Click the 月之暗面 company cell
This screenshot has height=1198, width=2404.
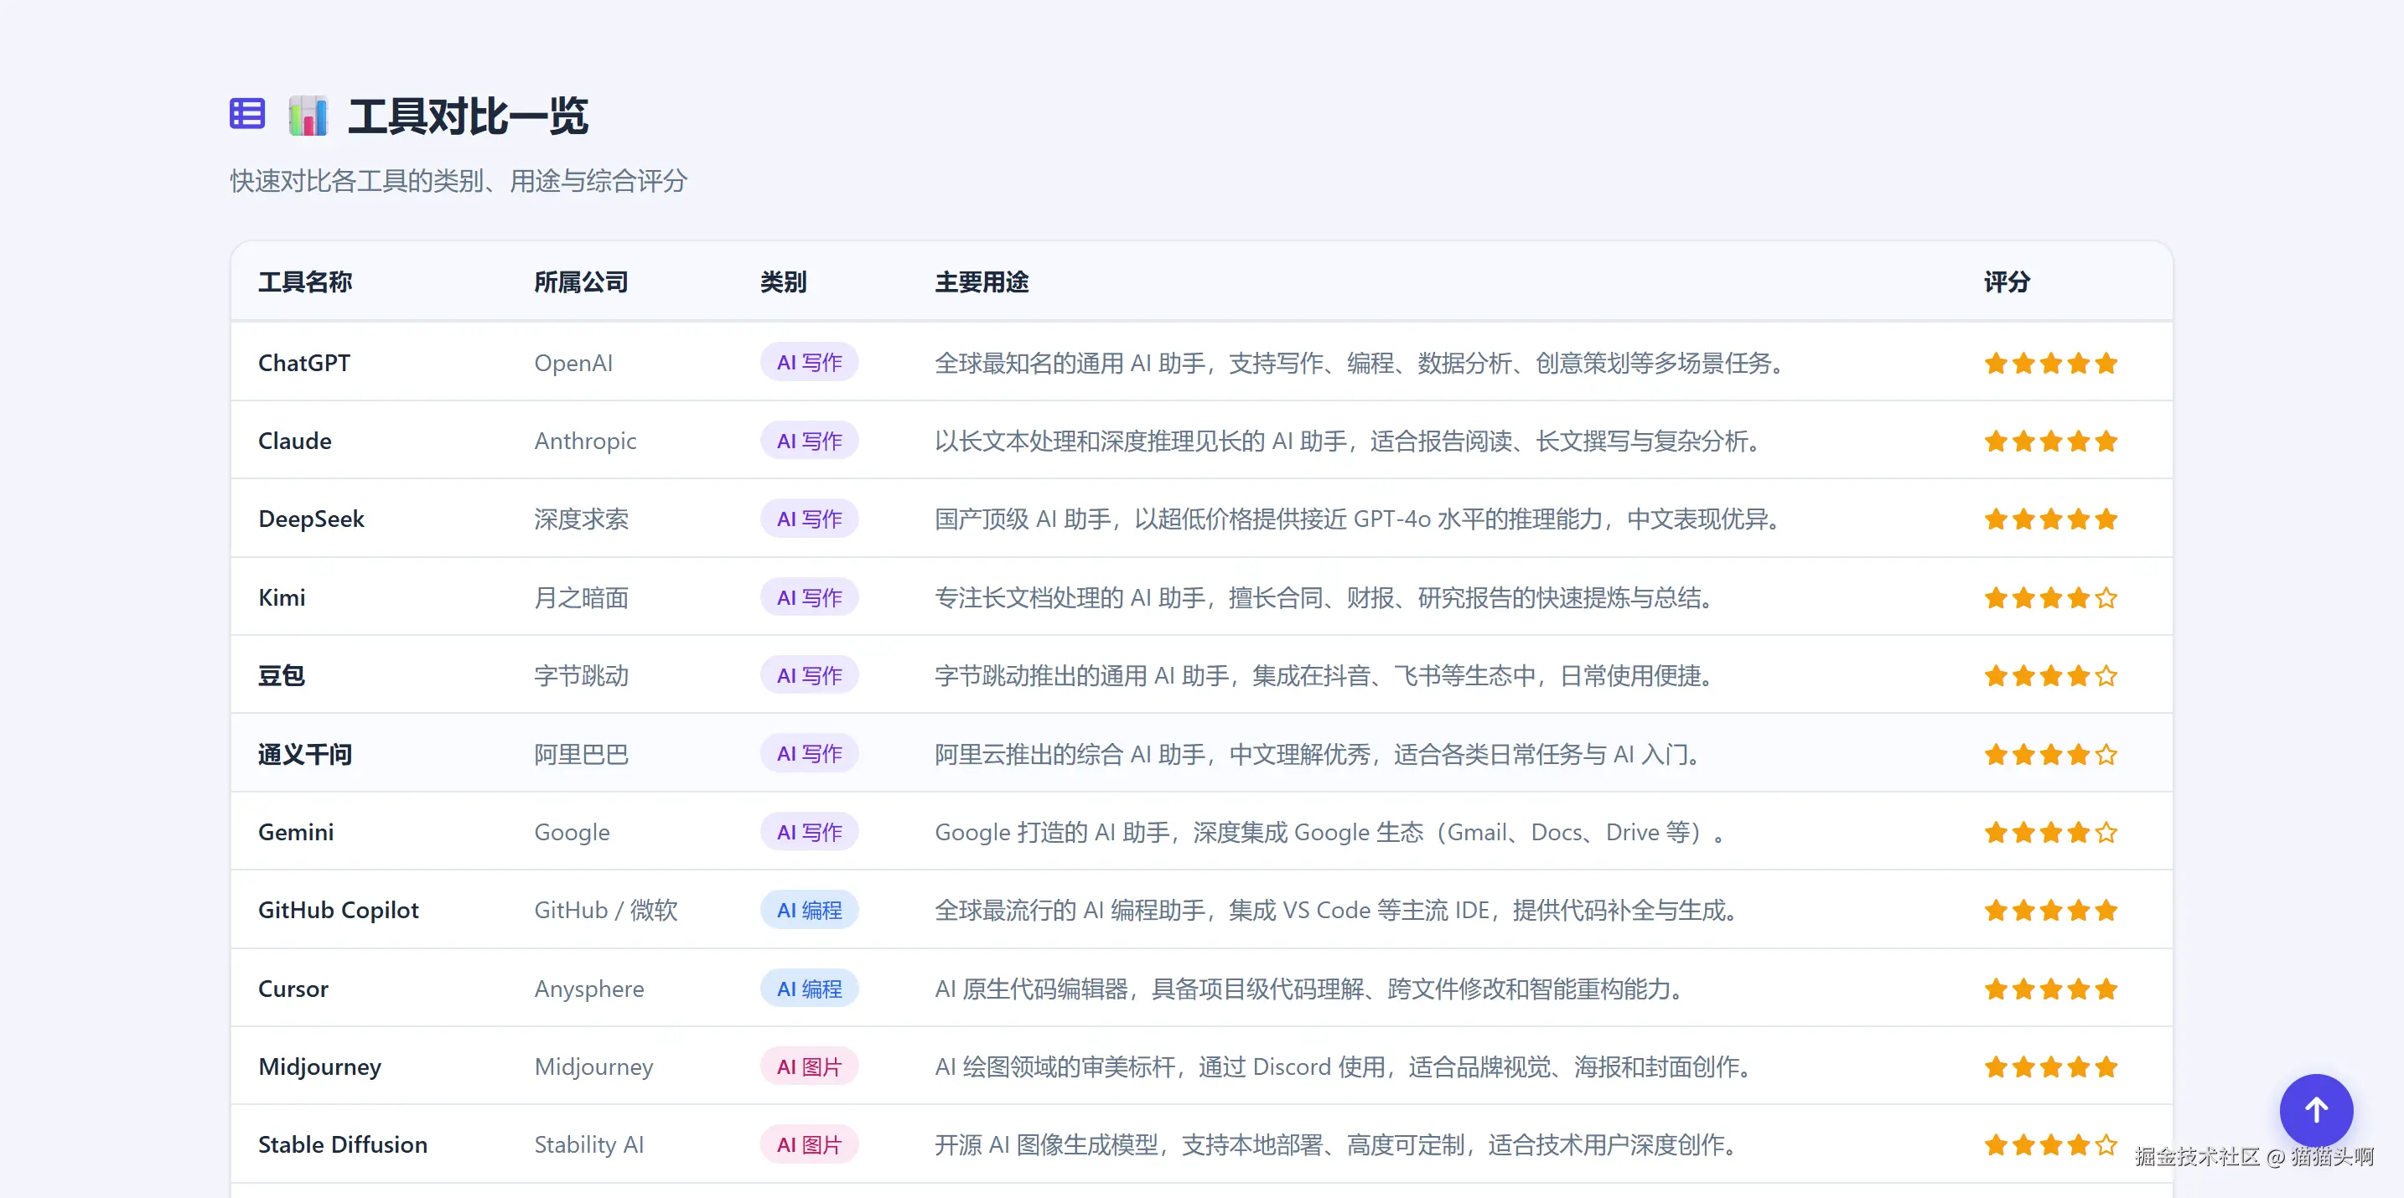pyautogui.click(x=582, y=597)
